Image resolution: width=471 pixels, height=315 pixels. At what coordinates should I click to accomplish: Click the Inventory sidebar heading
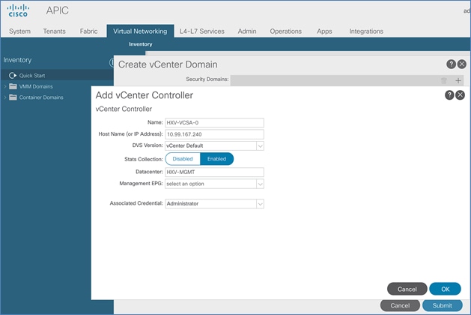pyautogui.click(x=17, y=60)
